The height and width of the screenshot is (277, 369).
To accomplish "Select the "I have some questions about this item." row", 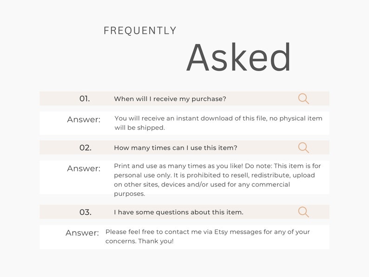I will coord(184,212).
